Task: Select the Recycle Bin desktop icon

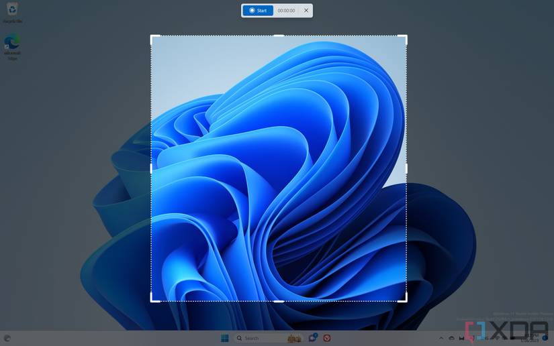Action: (12, 13)
